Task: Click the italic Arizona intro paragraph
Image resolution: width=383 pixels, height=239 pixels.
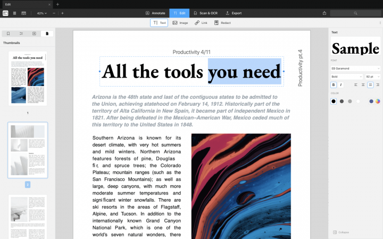Action: [x=191, y=110]
